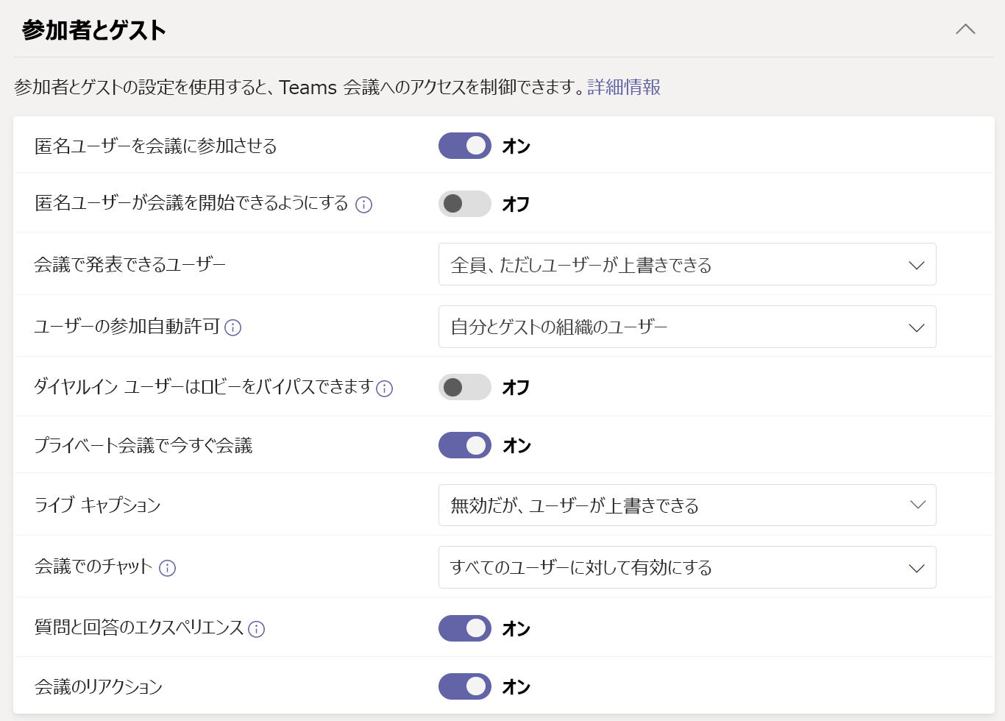Screen dimensions: 1005x721
Task: Open the ライブ キャプション dropdown
Action: (687, 505)
